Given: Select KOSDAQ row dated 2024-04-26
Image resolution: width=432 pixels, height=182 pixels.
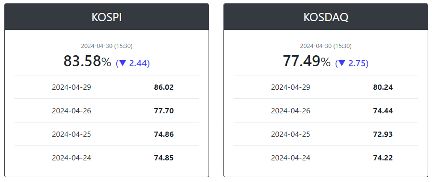Looking at the screenshot, I should tap(326, 110).
